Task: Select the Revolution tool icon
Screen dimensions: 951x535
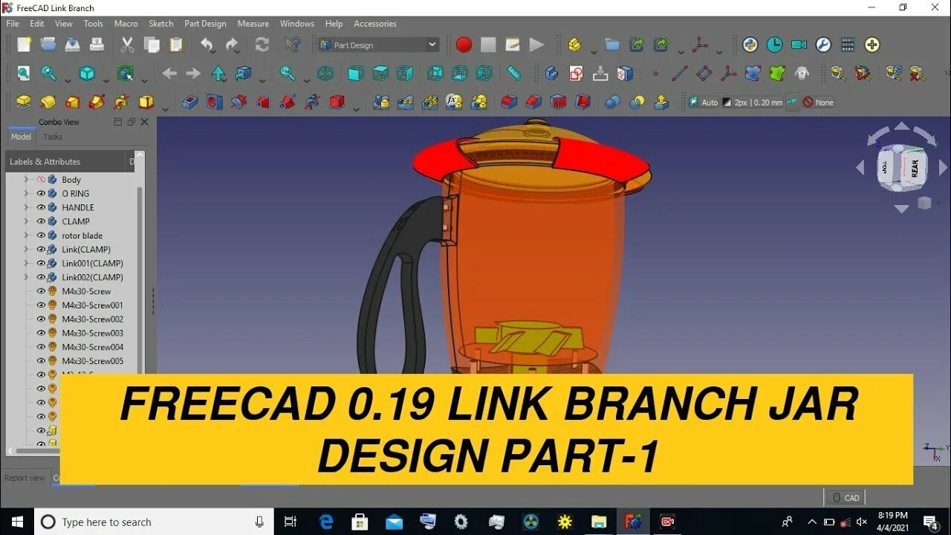Action: point(48,102)
